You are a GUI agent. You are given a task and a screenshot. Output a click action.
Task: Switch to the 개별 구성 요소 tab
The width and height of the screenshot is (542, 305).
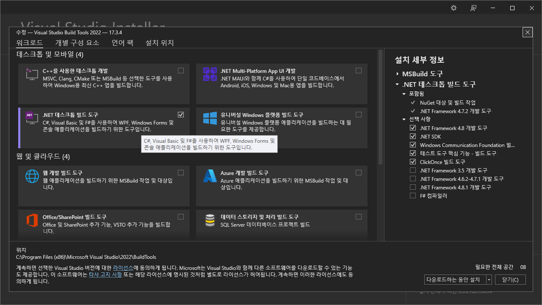pyautogui.click(x=77, y=43)
